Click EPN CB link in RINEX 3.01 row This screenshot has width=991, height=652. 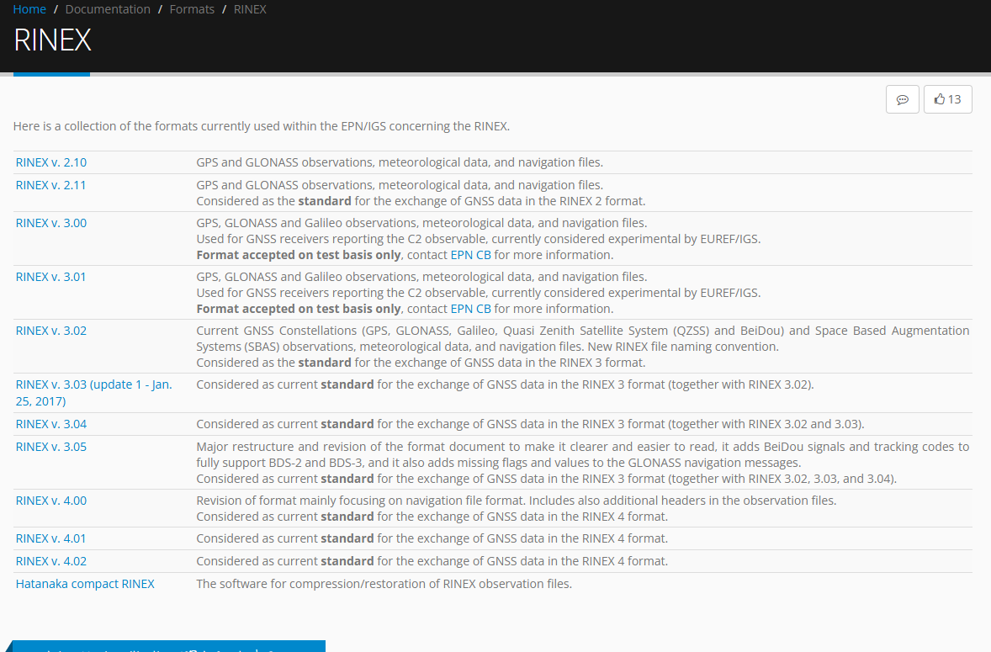(x=470, y=309)
